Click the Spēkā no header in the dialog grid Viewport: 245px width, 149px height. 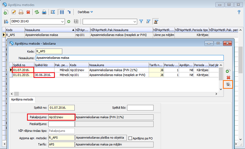click(x=23, y=65)
